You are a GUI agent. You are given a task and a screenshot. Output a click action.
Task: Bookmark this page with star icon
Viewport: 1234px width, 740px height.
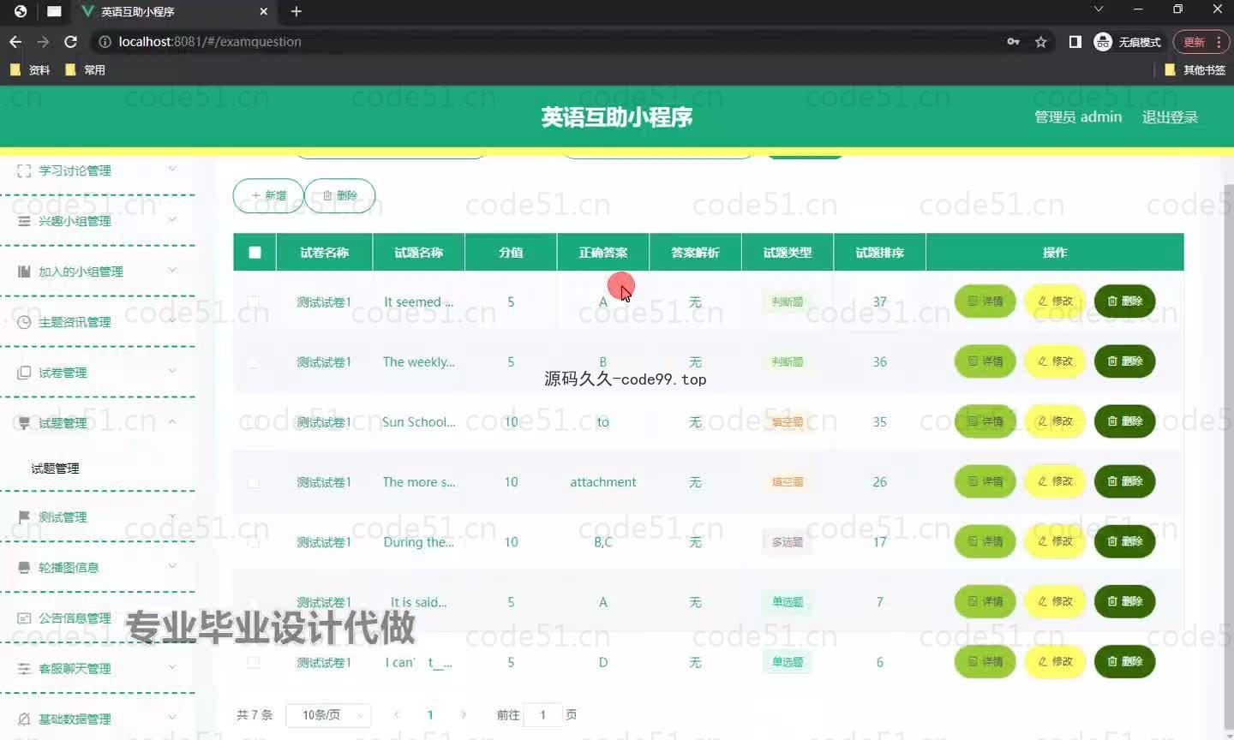click(x=1041, y=41)
